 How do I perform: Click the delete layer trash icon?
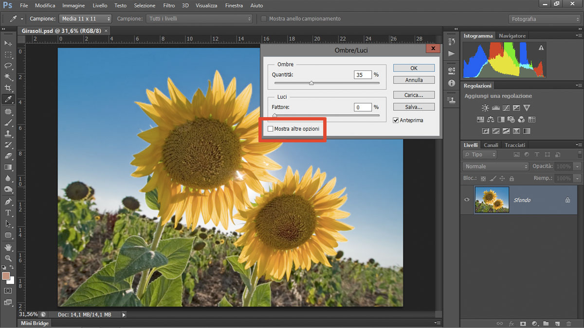click(569, 324)
